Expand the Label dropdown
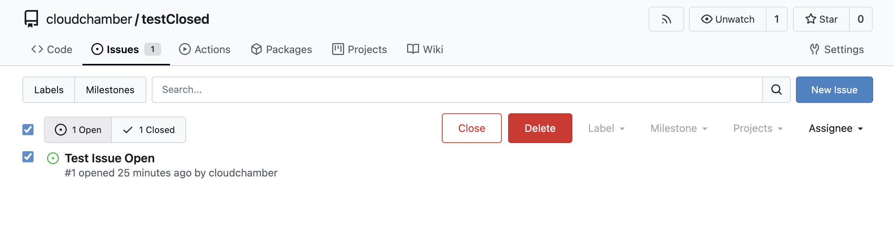This screenshot has width=894, height=237. (x=606, y=129)
